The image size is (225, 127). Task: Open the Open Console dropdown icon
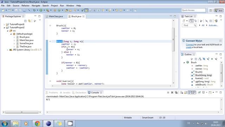coord(210,92)
